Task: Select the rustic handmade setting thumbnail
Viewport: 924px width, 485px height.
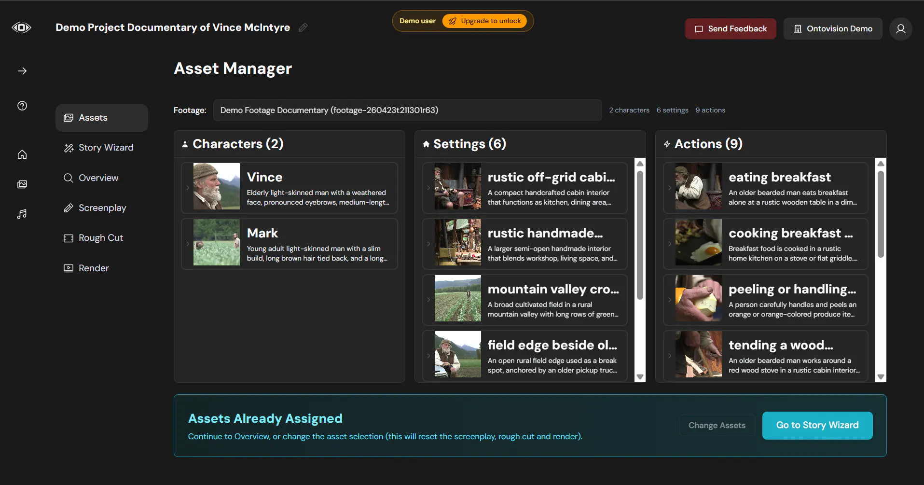Action: click(458, 242)
